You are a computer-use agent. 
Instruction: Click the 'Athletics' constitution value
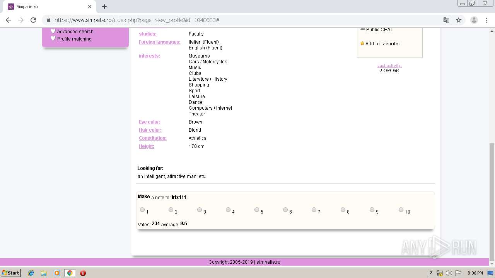click(198, 138)
